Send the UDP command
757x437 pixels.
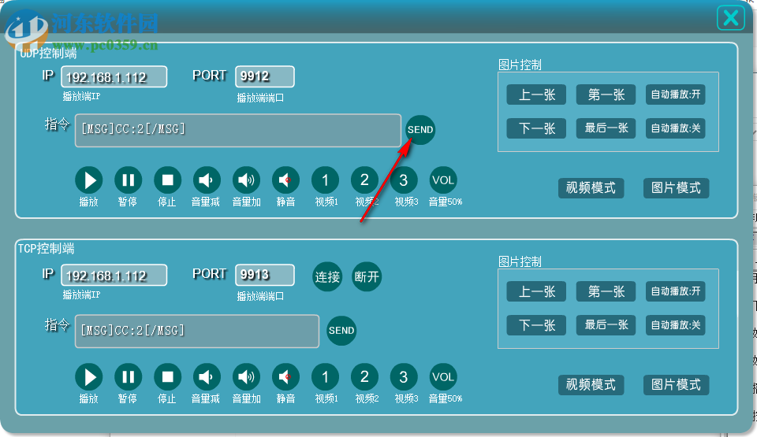point(420,130)
